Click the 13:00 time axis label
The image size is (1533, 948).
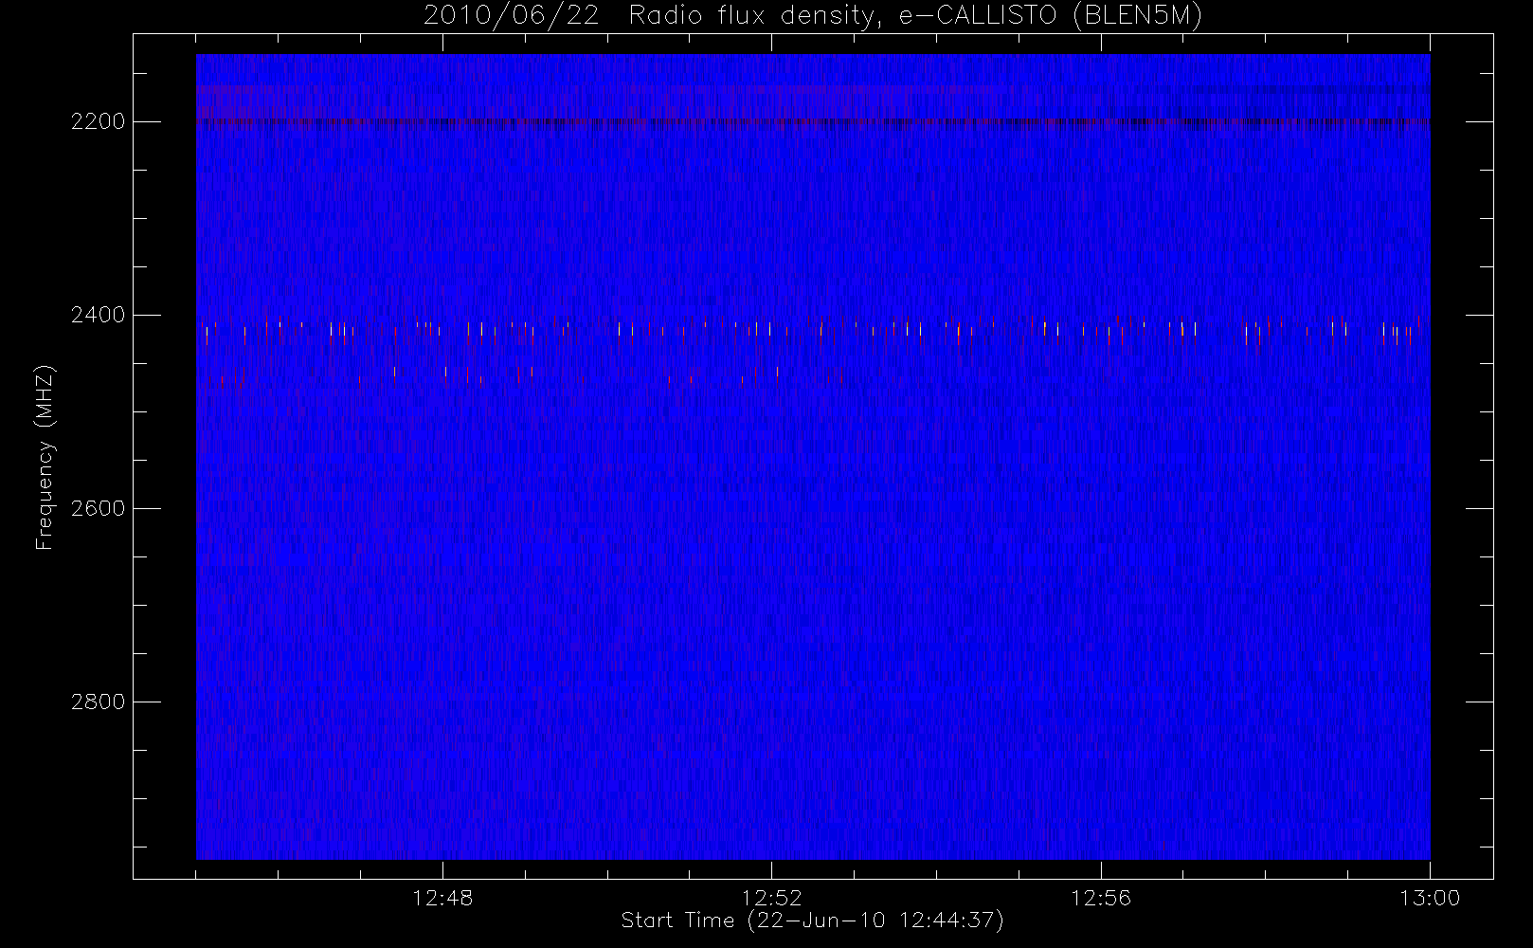1430,898
